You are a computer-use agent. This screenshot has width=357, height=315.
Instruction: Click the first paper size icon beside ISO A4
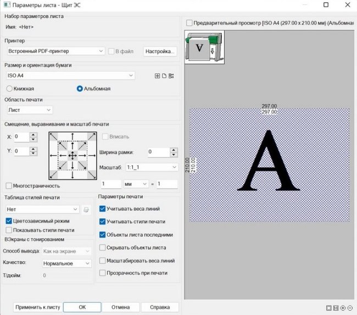tap(157, 76)
